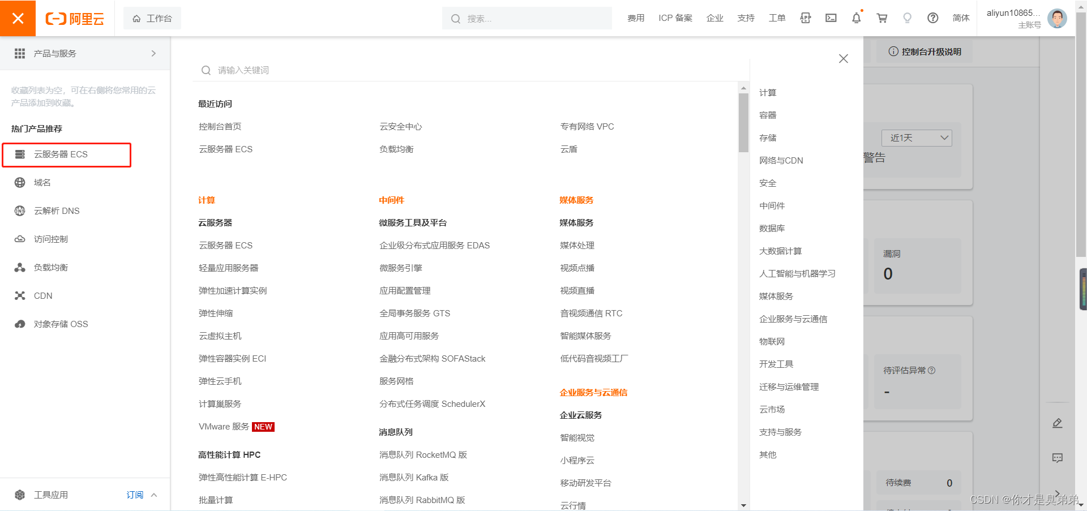Open 消息队列 Kafka 版 link
1087x511 pixels.
(x=414, y=477)
